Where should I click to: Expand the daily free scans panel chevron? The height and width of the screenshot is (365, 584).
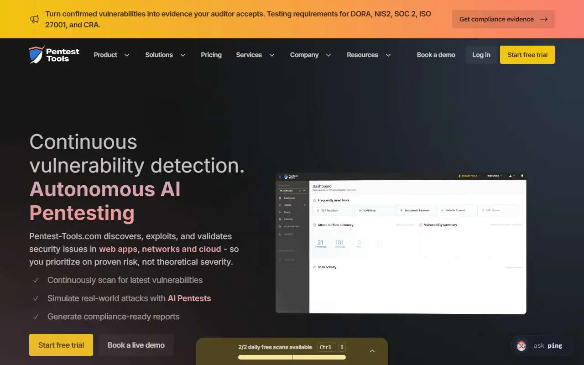[x=372, y=351]
